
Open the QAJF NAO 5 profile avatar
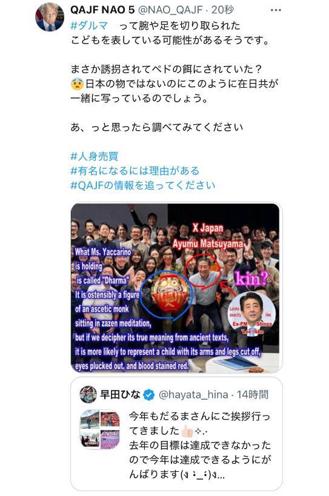click(50, 17)
